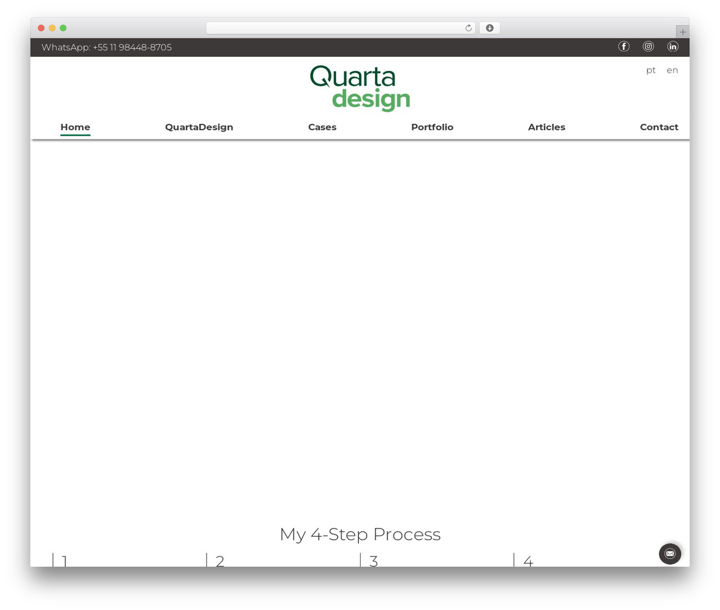
Task: Open the Cases menu item
Action: point(322,127)
